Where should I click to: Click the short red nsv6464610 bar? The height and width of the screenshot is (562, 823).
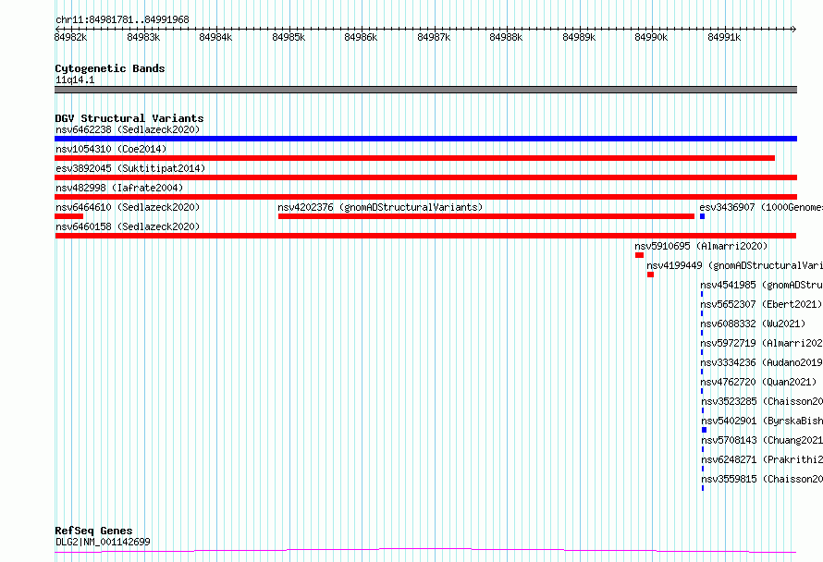pyautogui.click(x=68, y=216)
